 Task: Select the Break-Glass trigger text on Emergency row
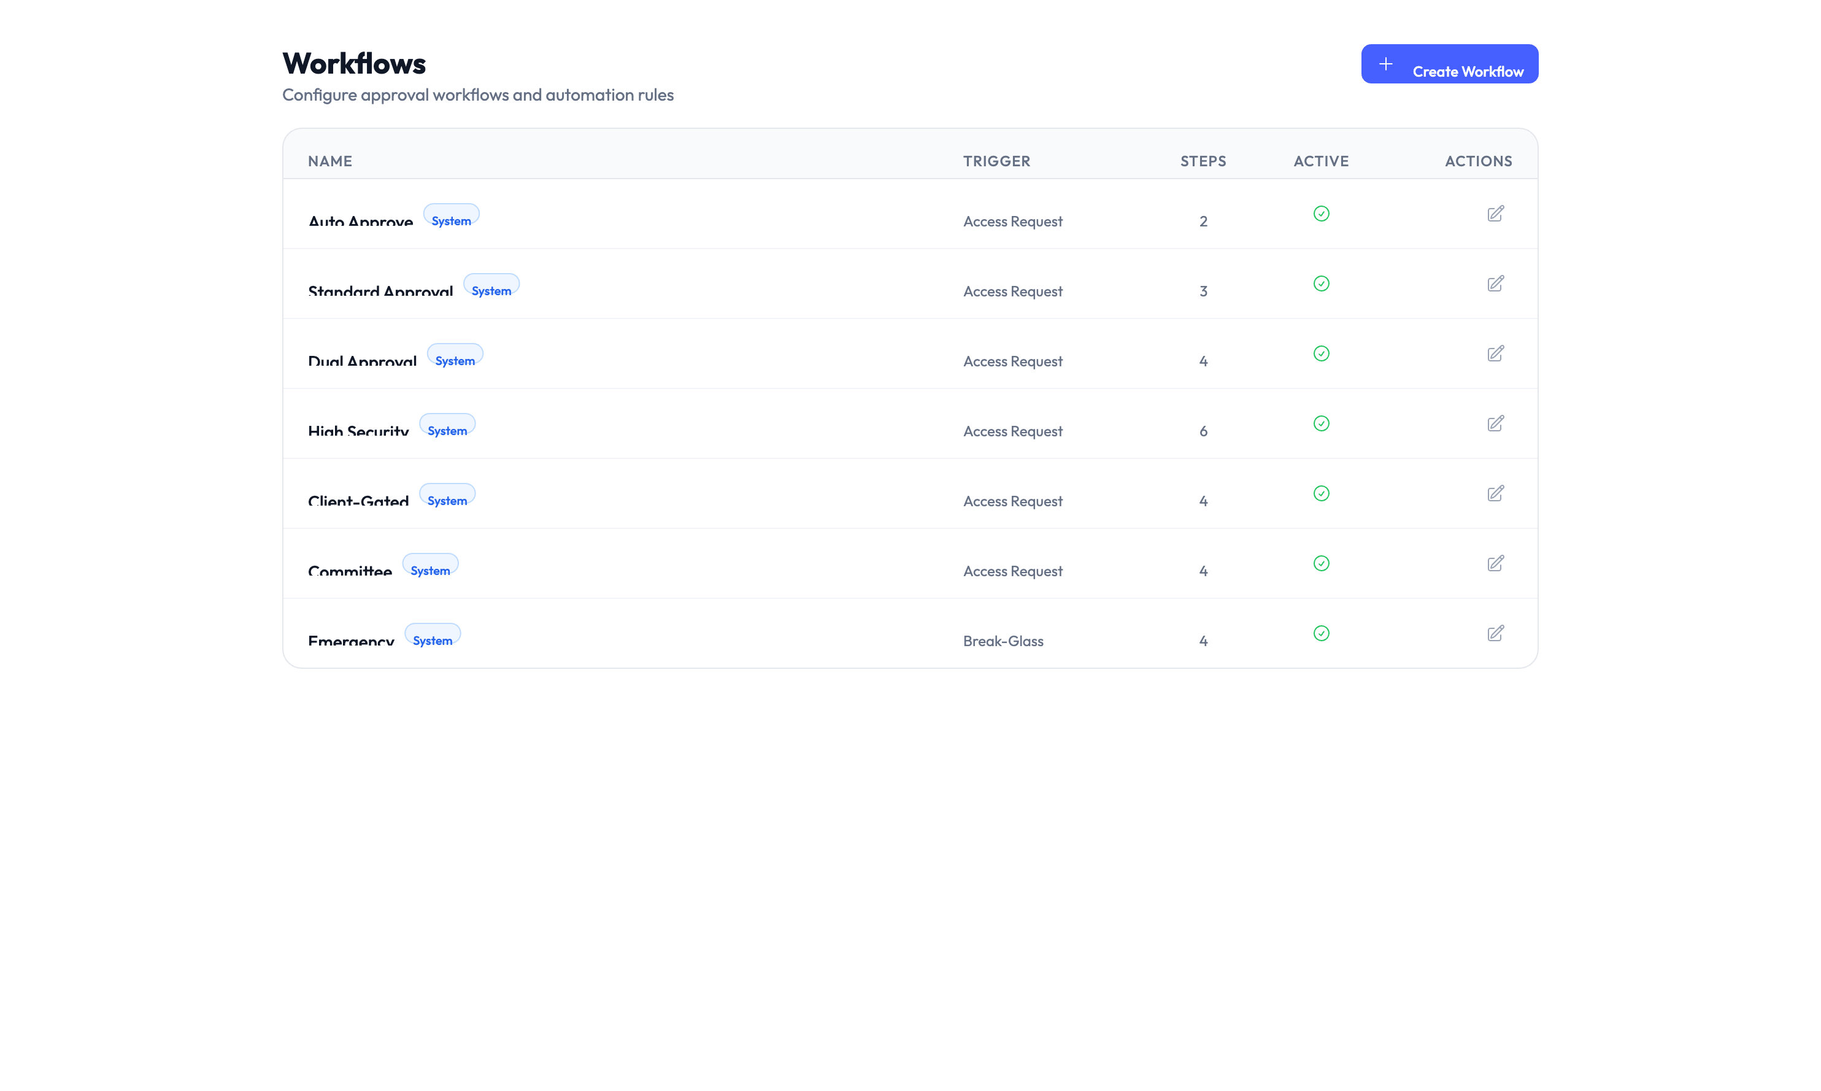(1003, 641)
